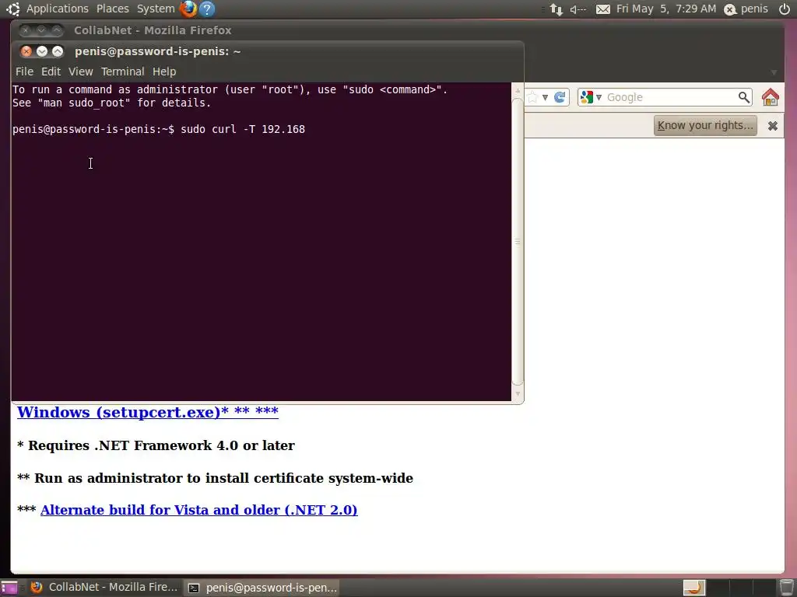Click the Firefox window title bar

396,30
